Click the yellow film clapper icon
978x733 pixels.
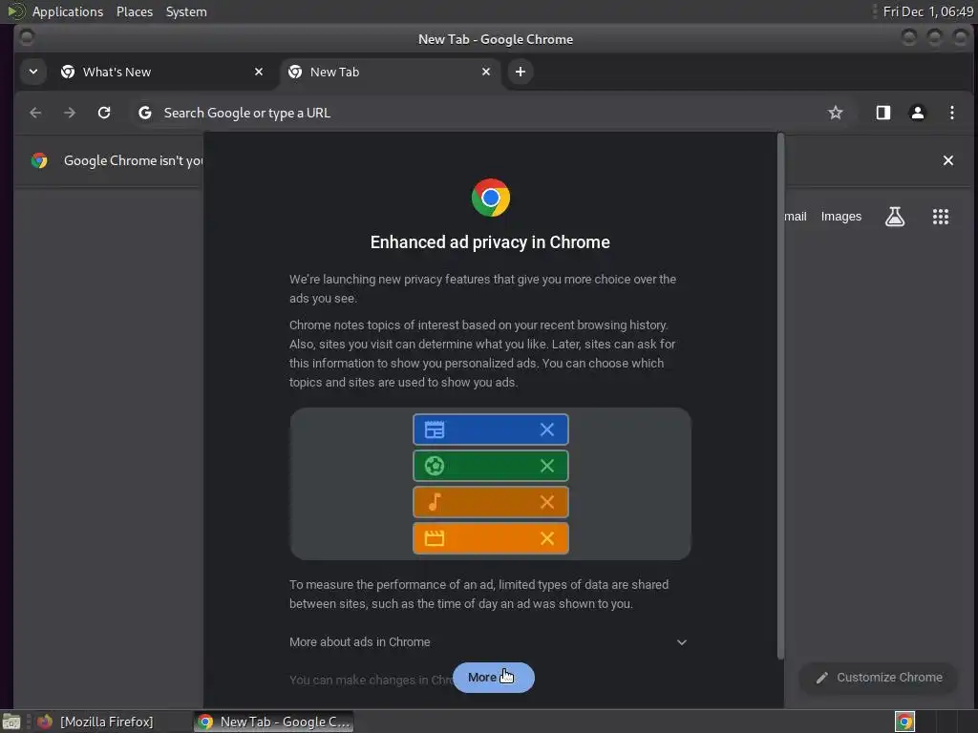tap(435, 538)
